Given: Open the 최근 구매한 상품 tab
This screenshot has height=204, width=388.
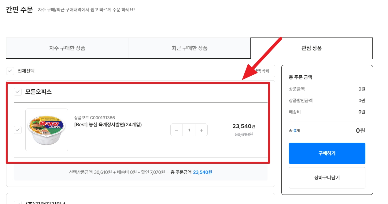Looking at the screenshot, I should pyautogui.click(x=190, y=48).
